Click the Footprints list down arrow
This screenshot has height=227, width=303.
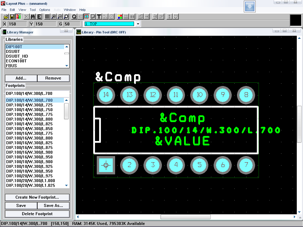tap(67, 186)
